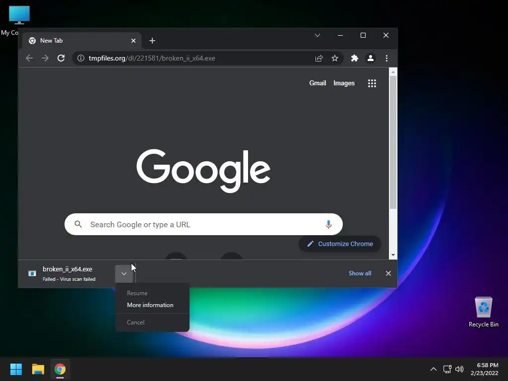508x381 pixels.
Task: Click the Google logo
Action: click(x=203, y=171)
